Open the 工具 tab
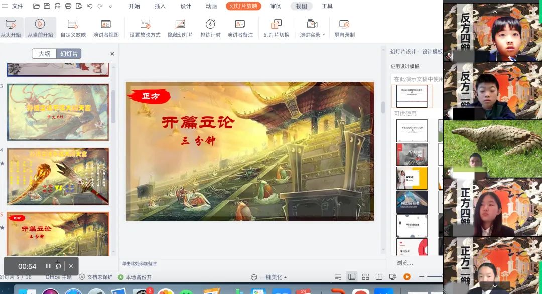542x294 pixels. [x=327, y=6]
